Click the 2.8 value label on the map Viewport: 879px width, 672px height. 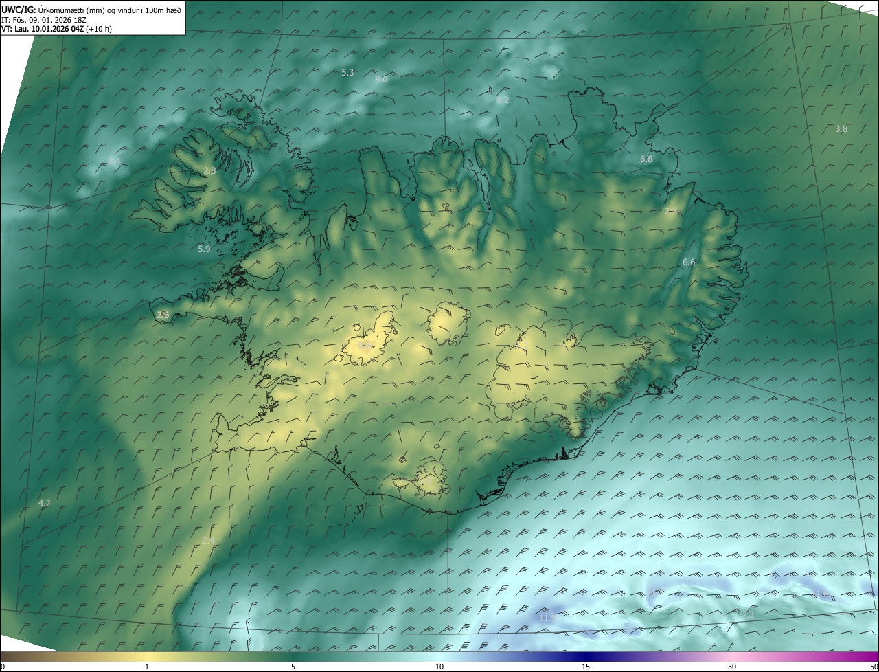pyautogui.click(x=209, y=170)
